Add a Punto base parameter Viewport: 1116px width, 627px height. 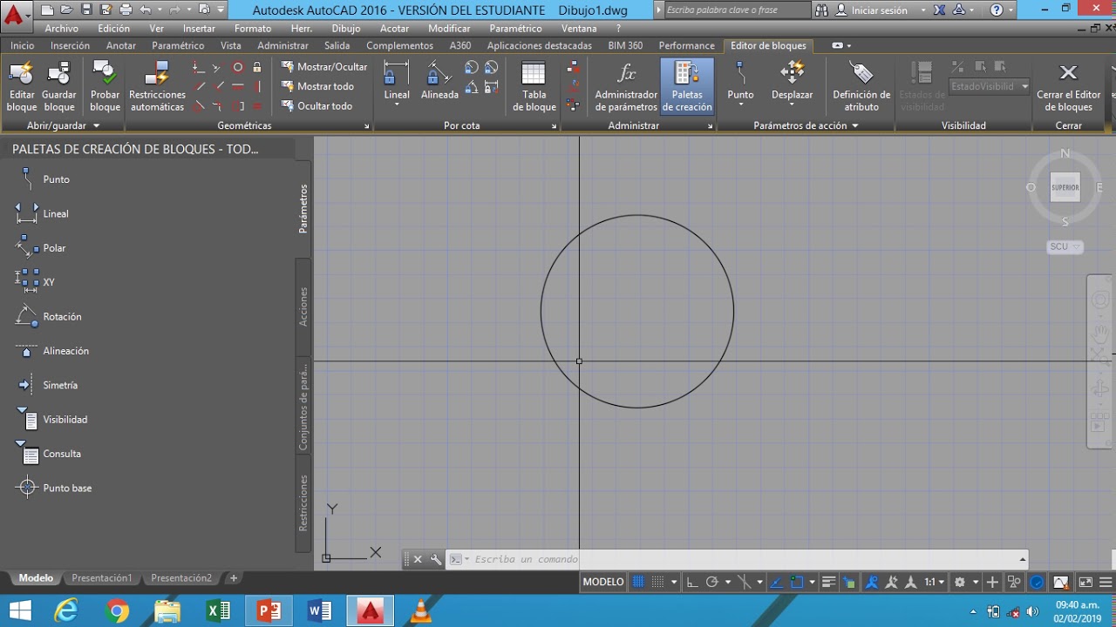[53, 488]
